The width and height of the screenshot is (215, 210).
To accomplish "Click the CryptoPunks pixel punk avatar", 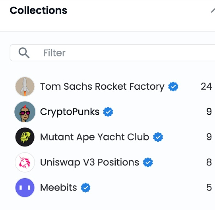I will click(25, 112).
